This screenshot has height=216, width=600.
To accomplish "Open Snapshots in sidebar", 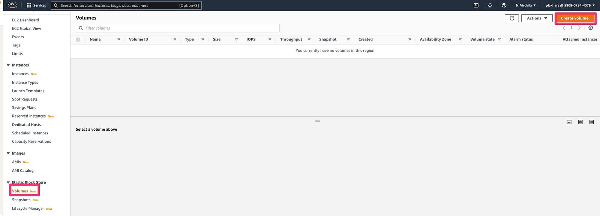I will (x=21, y=200).
